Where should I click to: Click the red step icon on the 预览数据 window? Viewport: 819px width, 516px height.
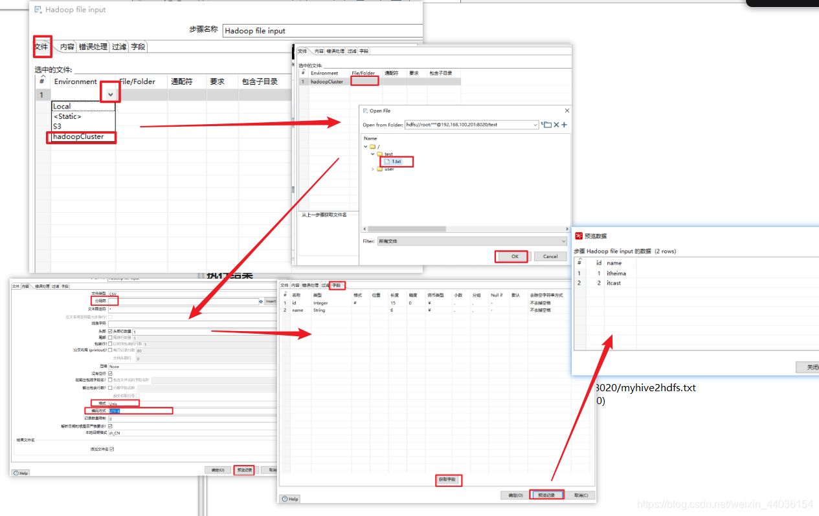[579, 235]
